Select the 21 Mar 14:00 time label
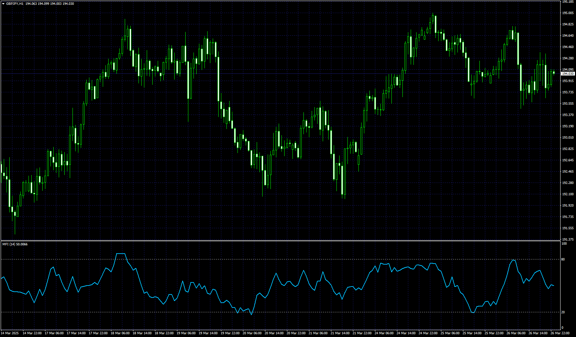The width and height of the screenshot is (576, 337). point(340,333)
